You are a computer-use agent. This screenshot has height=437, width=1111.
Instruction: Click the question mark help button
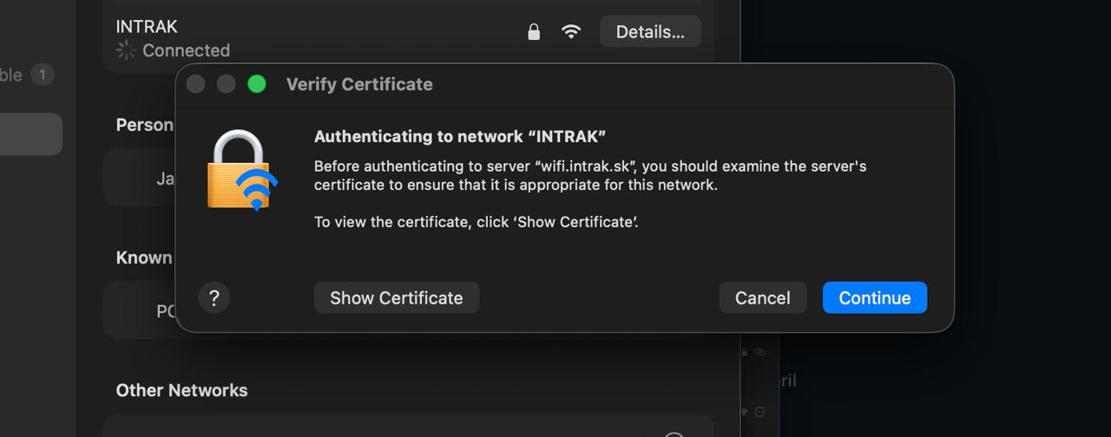(214, 298)
